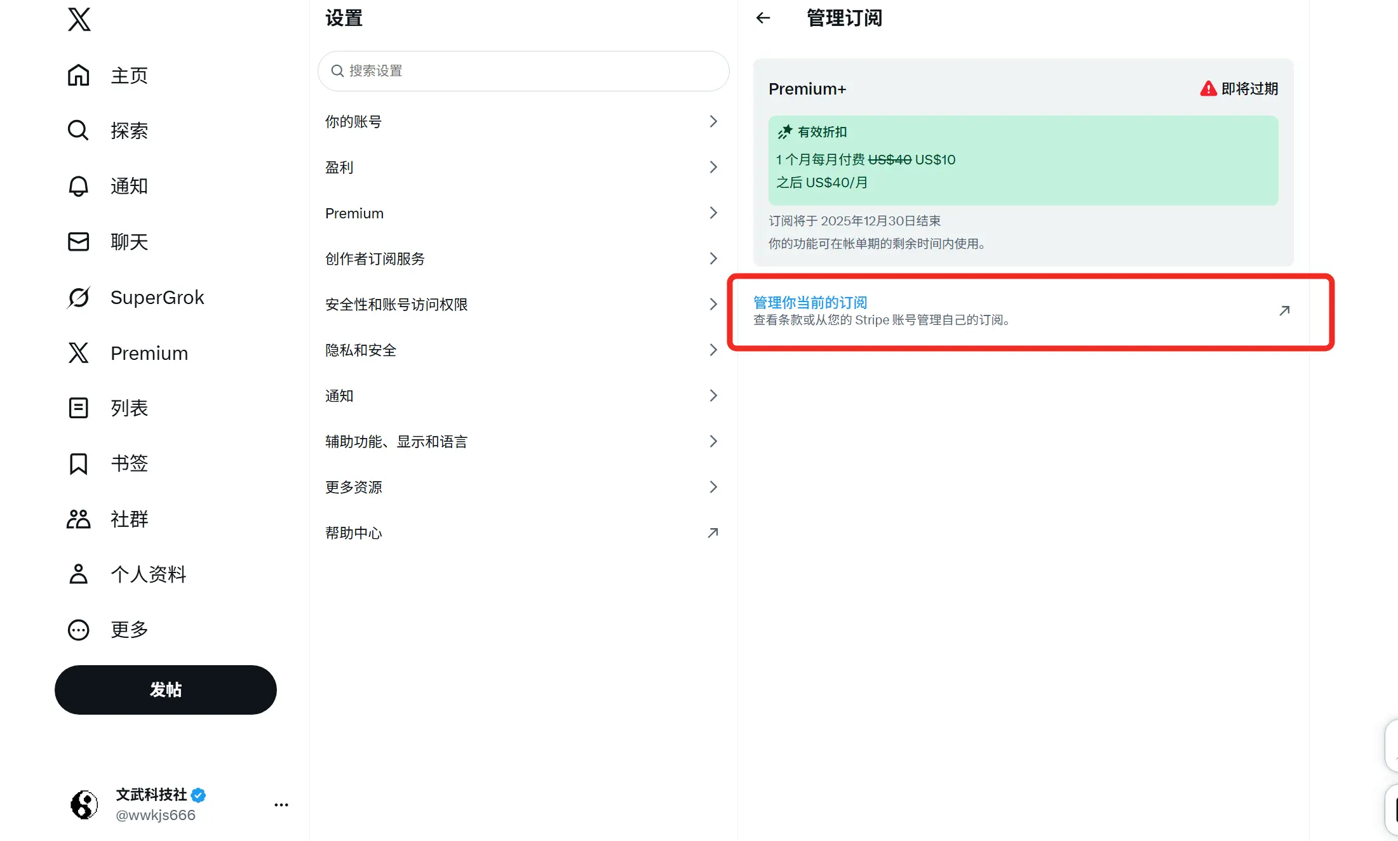Select the 社群 communities icon
Screen dimensions: 1398x841
[78, 519]
